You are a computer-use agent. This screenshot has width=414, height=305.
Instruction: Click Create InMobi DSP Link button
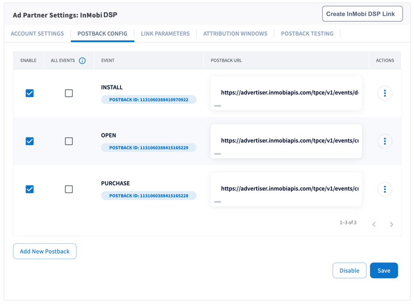click(x=362, y=14)
